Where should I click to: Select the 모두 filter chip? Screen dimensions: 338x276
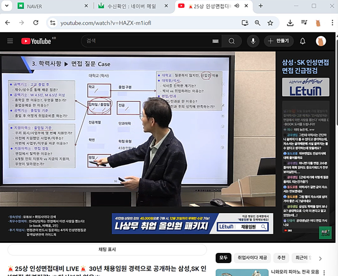[224, 256]
